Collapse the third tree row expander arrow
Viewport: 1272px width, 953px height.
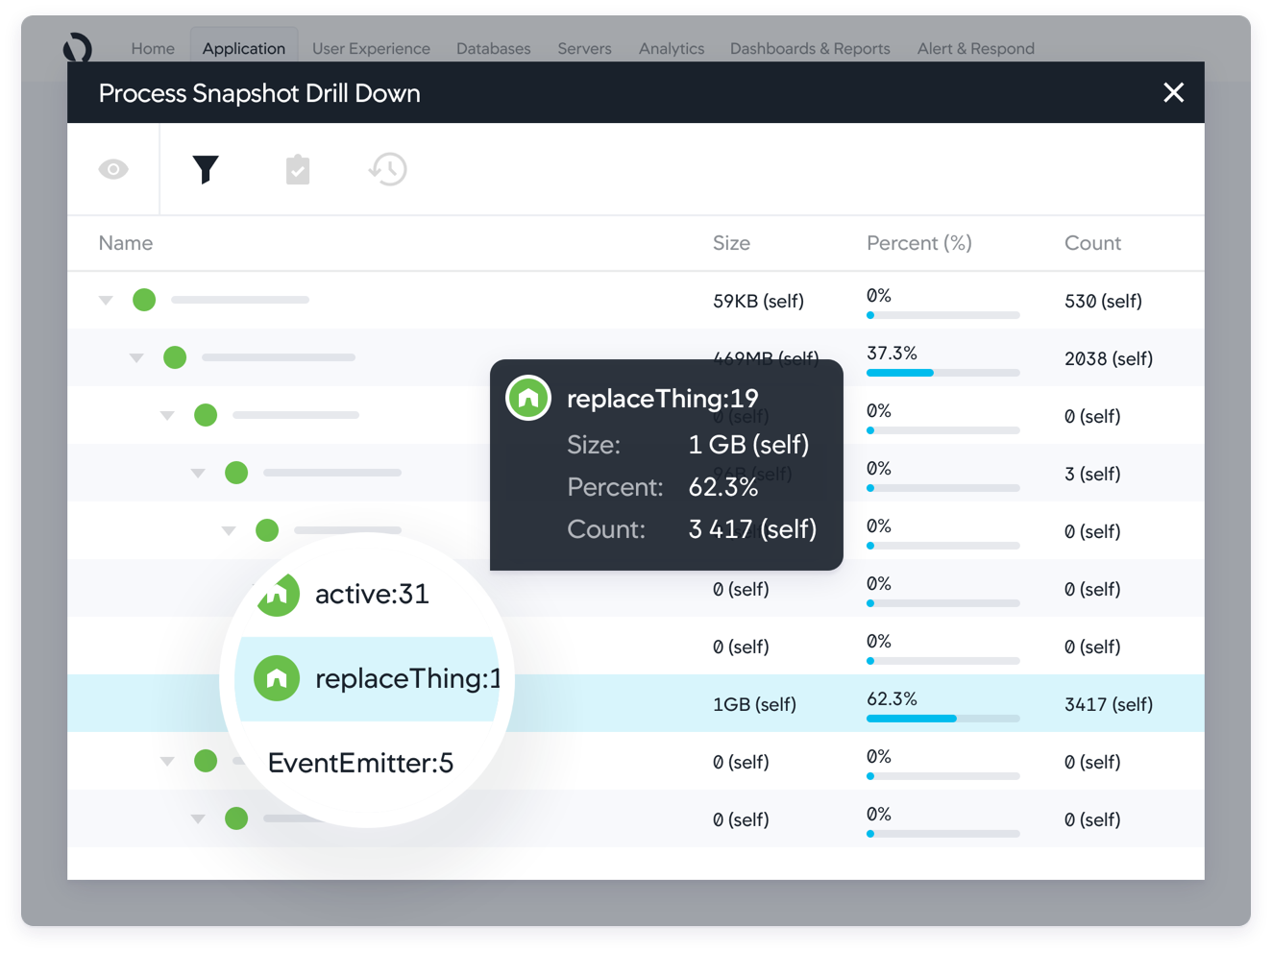(x=167, y=416)
